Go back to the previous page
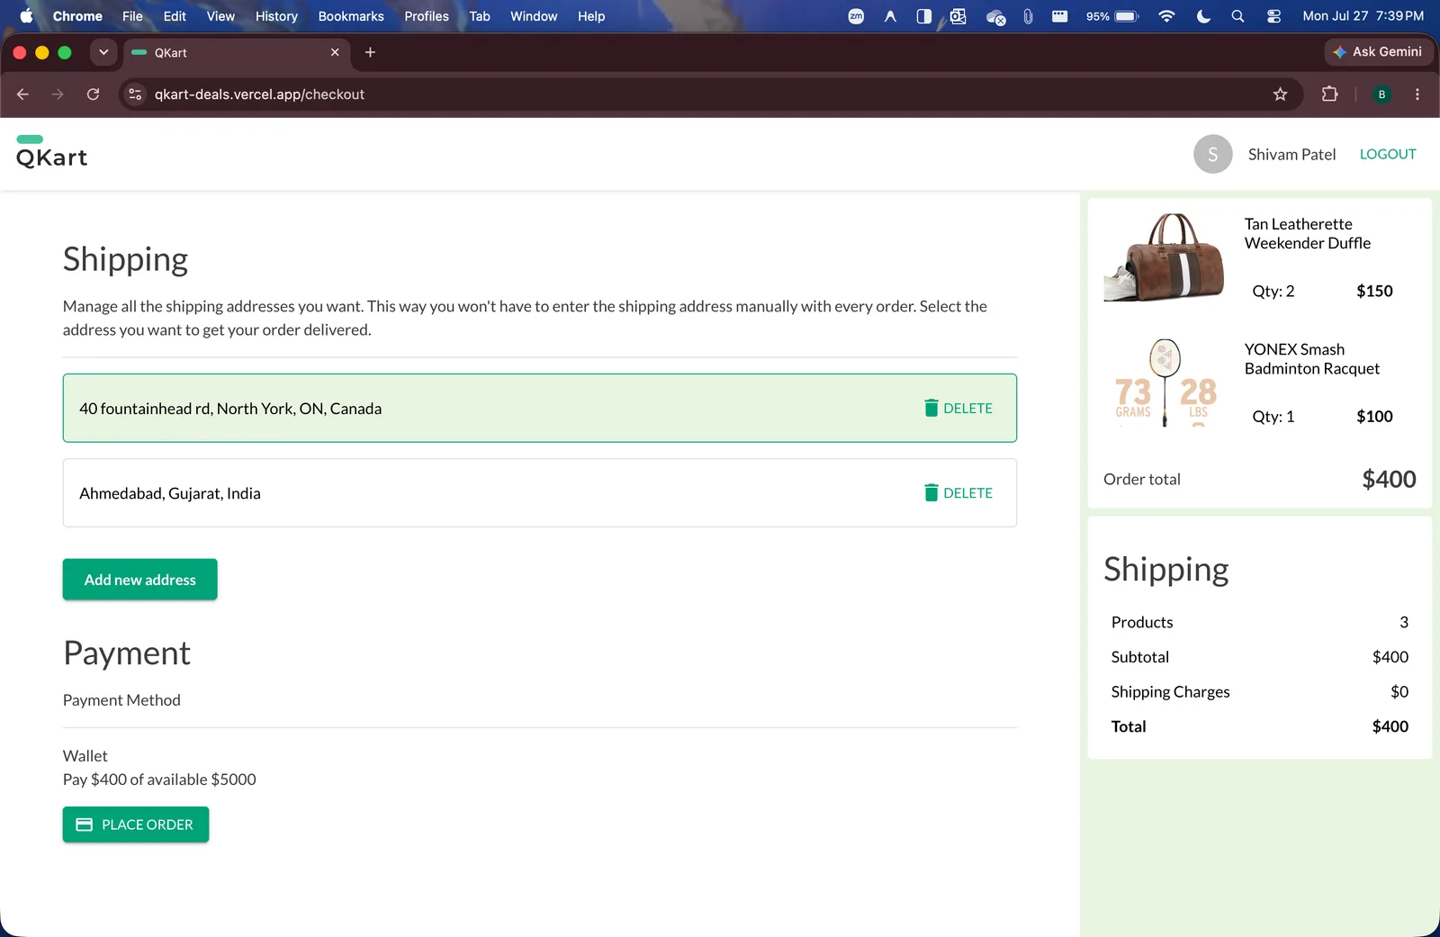The image size is (1440, 937). 23,95
